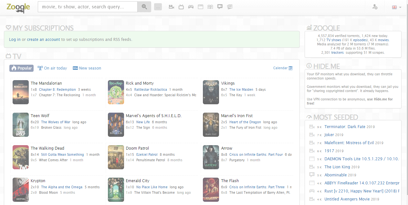Open the TV Calendar link
Viewport: 408px width, 205px height.
tap(283, 68)
